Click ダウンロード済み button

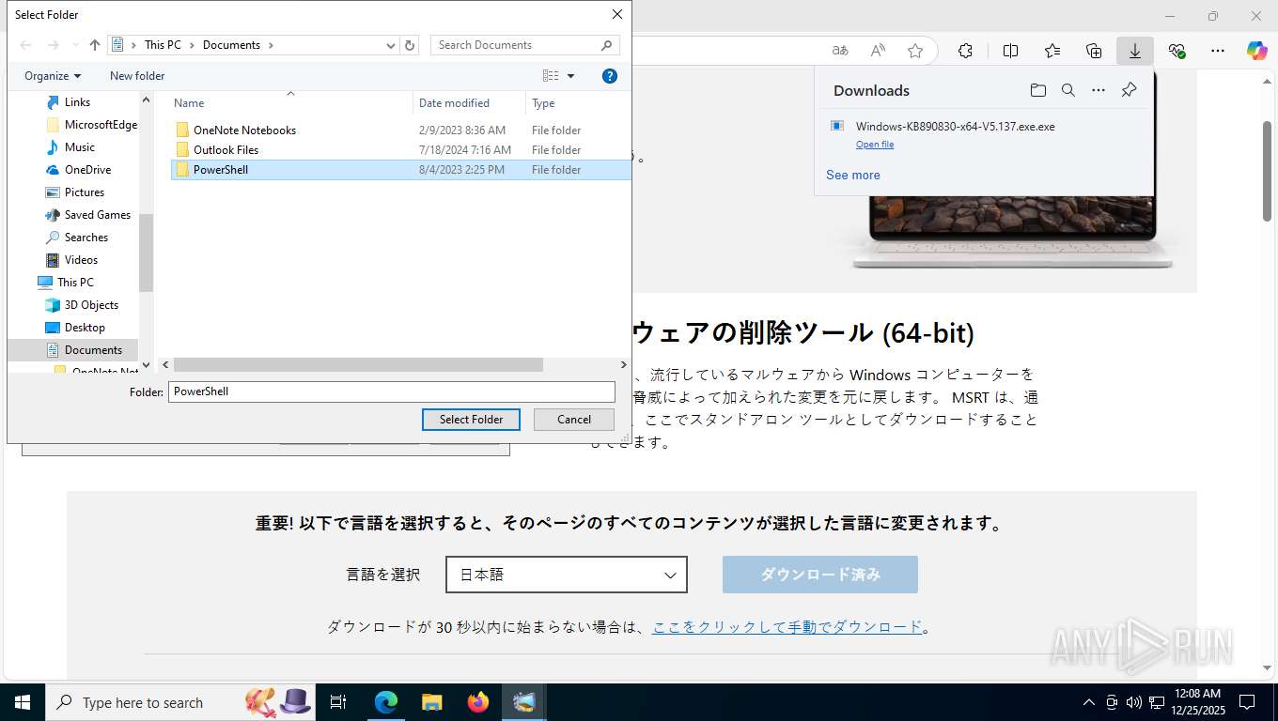[x=820, y=575]
